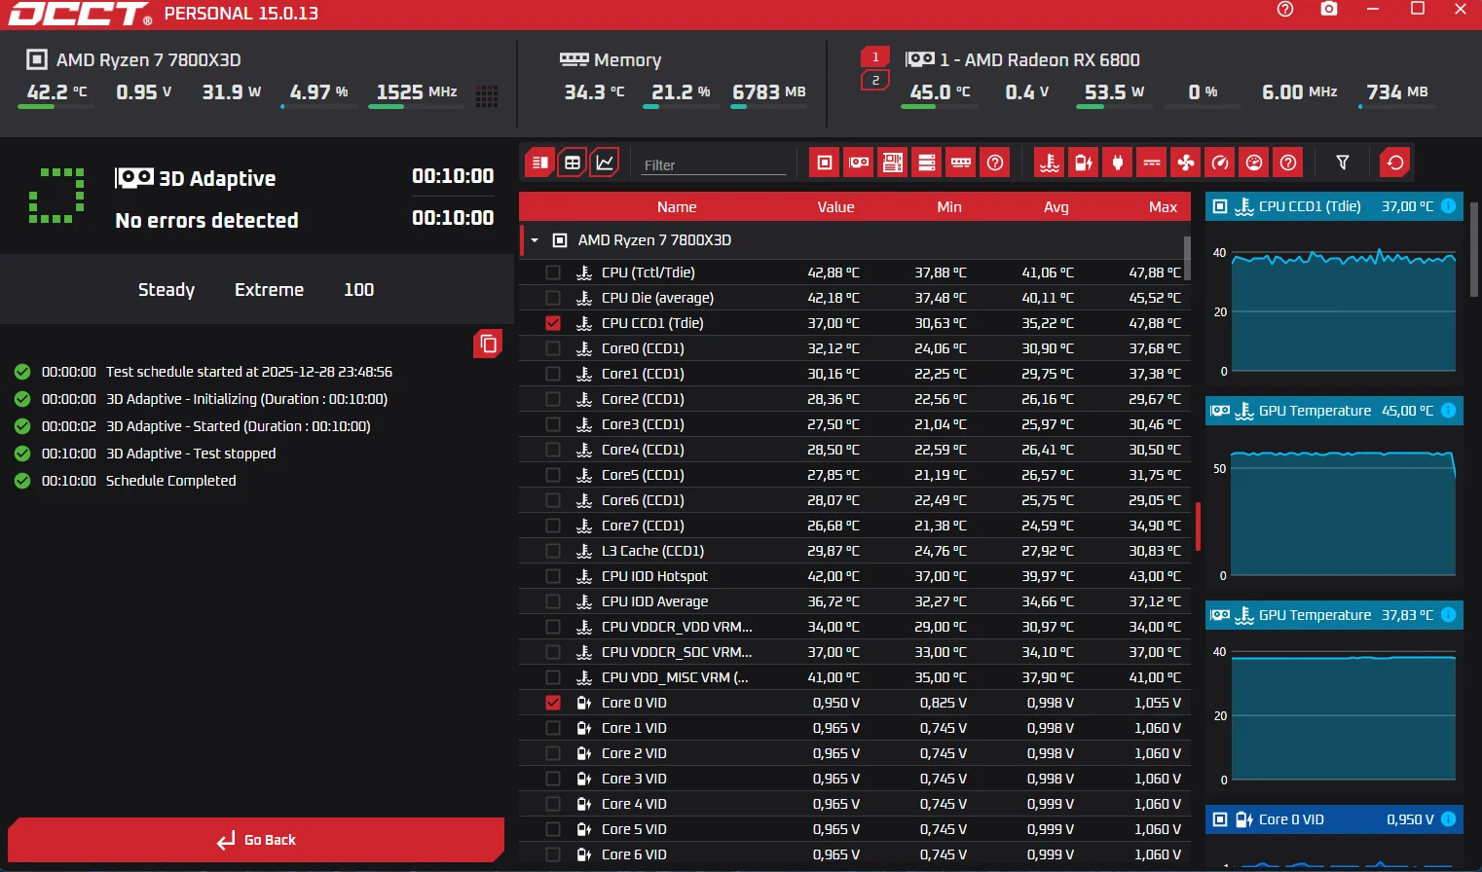1482x872 pixels.
Task: Sort the table by Min column
Action: 949,207
